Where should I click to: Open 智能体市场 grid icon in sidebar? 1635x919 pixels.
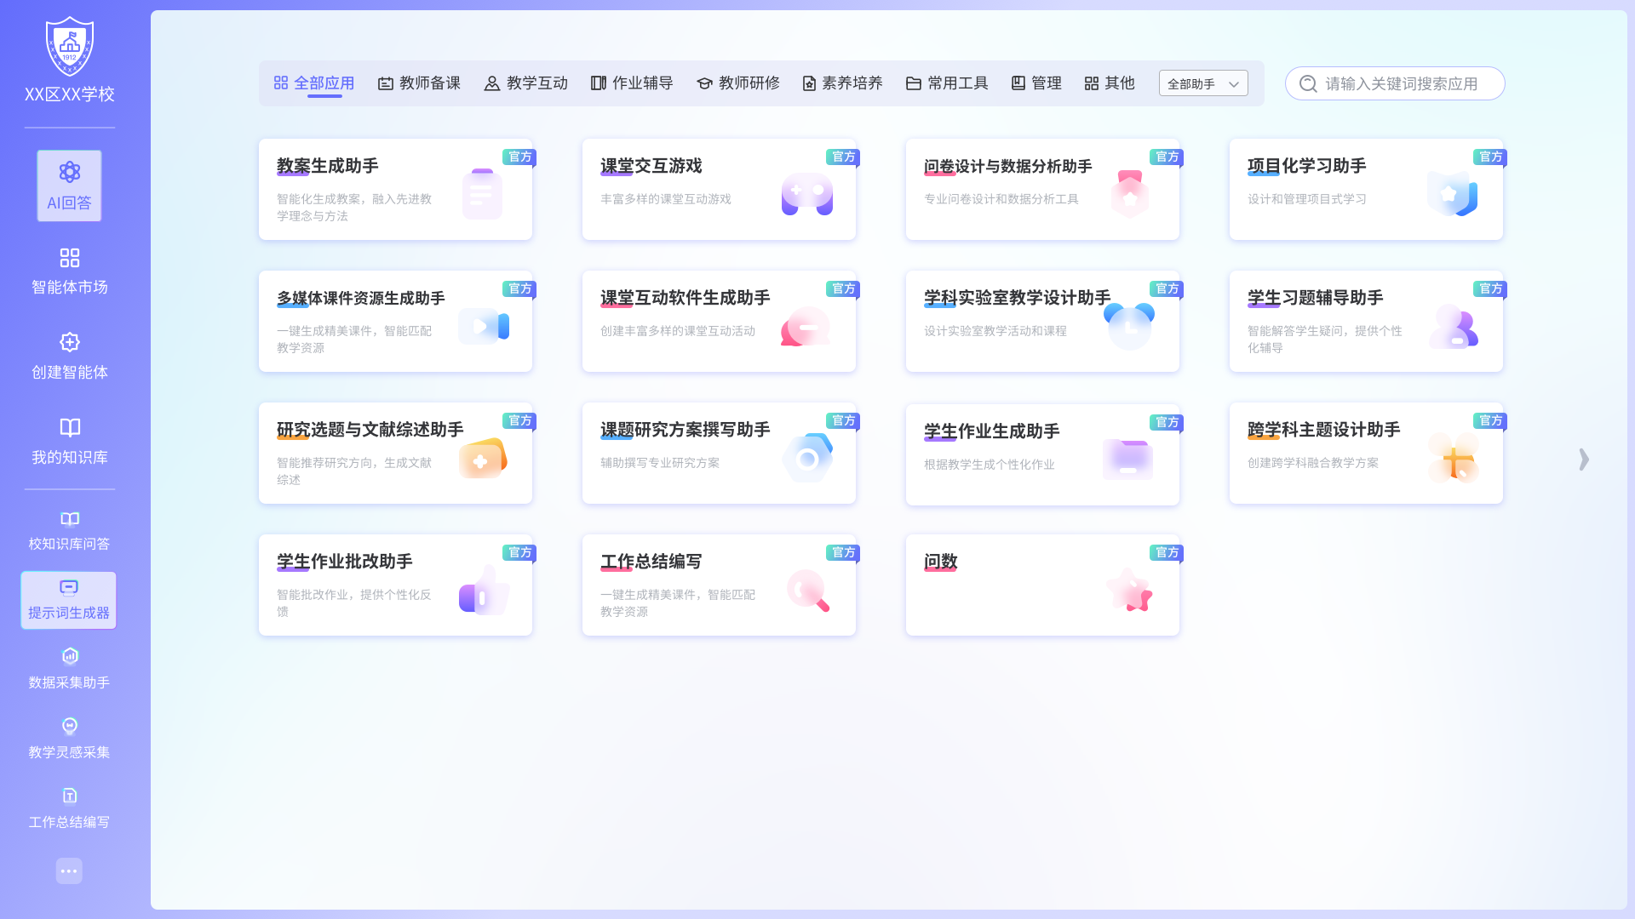point(70,258)
